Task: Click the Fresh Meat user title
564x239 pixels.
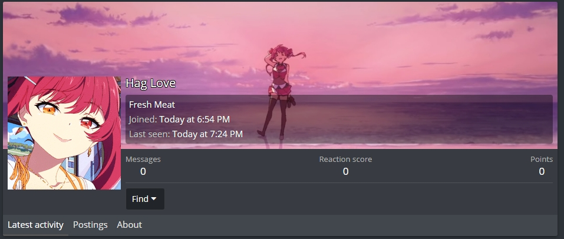Action: [152, 105]
